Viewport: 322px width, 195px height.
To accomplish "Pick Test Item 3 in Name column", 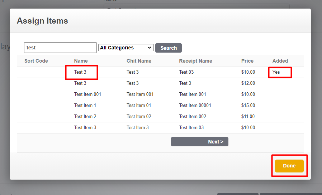I will [x=85, y=127].
